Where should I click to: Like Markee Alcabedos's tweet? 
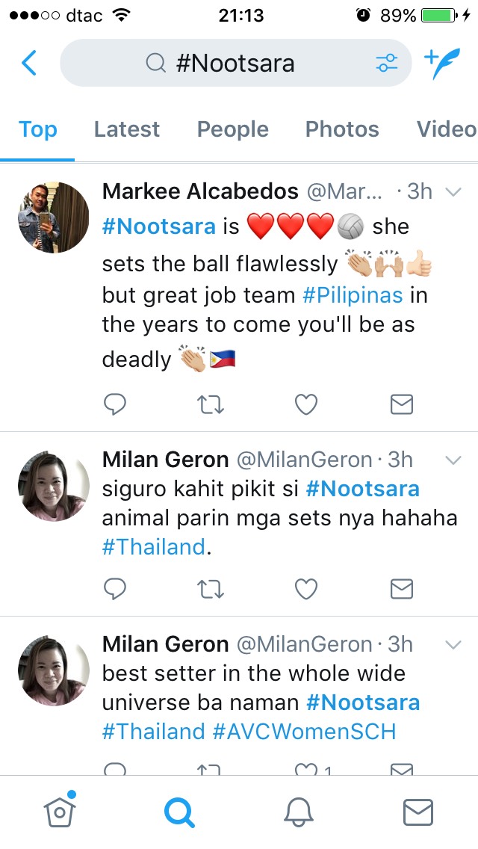(306, 404)
